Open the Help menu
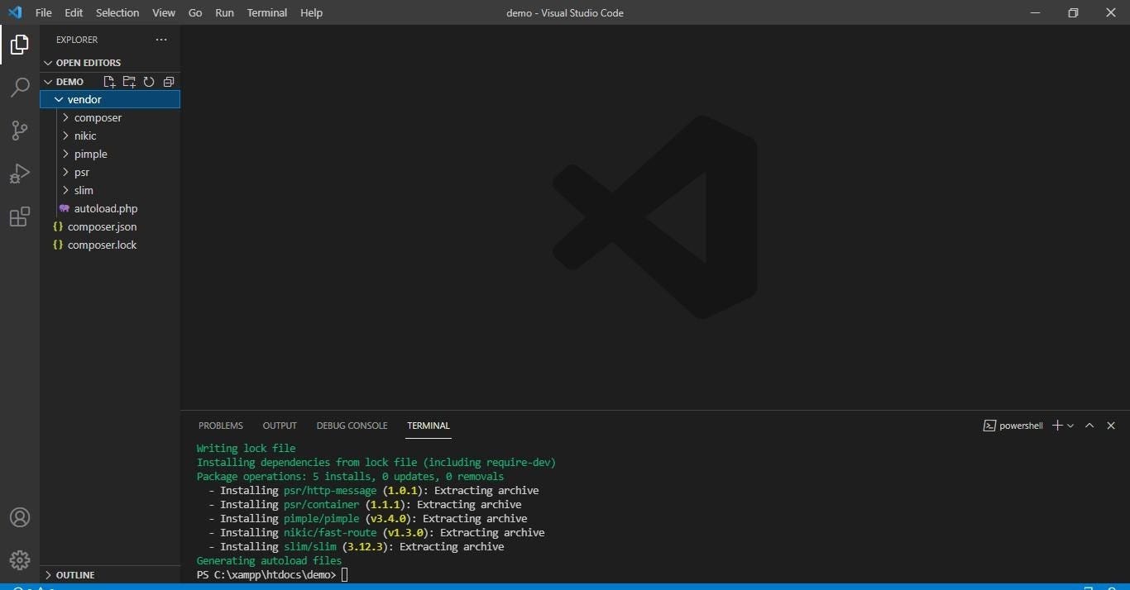1130x590 pixels. pyautogui.click(x=311, y=12)
